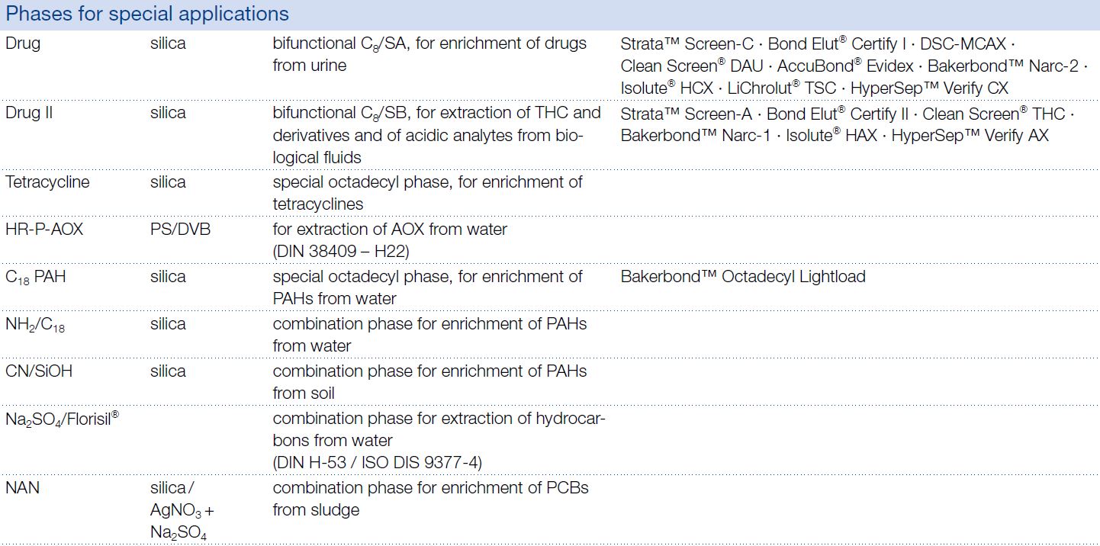
Task: Click the "Phases for special applications" header
Action: pos(148,14)
